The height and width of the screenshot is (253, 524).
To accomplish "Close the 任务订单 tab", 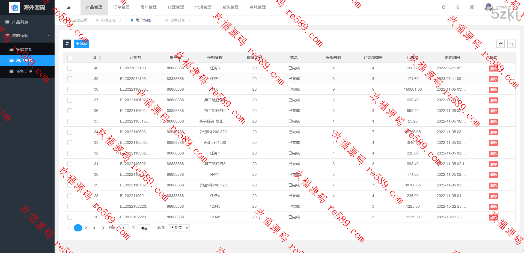I will pyautogui.click(x=190, y=20).
